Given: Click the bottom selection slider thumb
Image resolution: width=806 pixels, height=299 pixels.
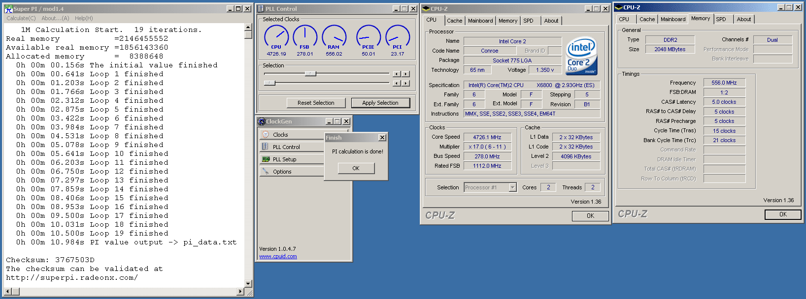Looking at the screenshot, I should click(x=269, y=83).
